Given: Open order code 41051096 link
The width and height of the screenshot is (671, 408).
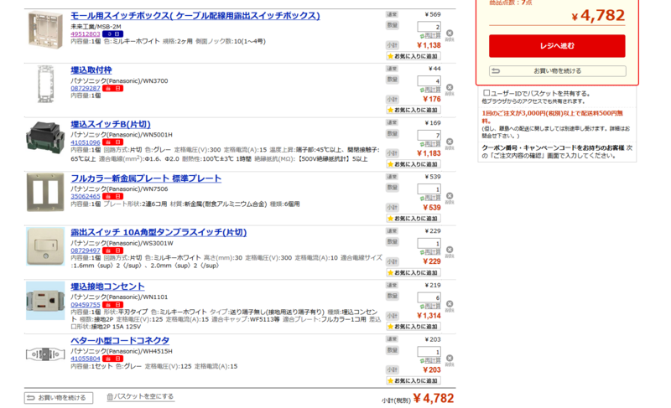Looking at the screenshot, I should tap(86, 142).
